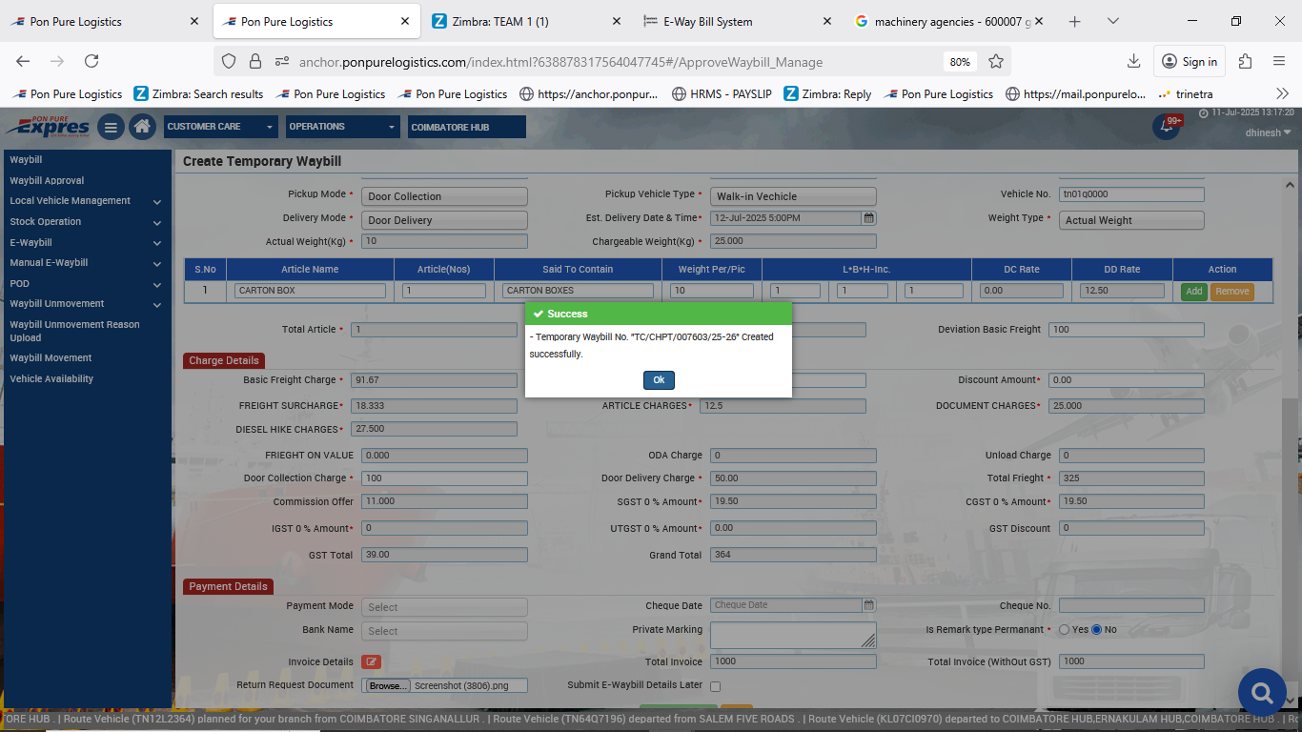The image size is (1302, 732).
Task: Click the red Invoice Details edit icon
Action: (371, 661)
